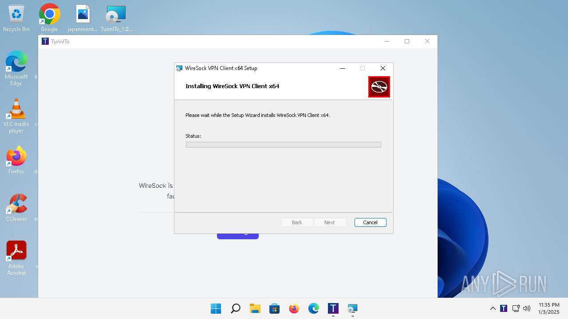Select the japanmont image file on desktop
This screenshot has width=568, height=319.
[83, 18]
